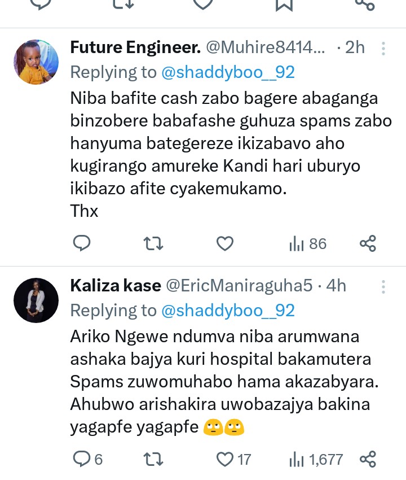Screen dimensions: 406x480
Task: Open more options on Future Engineer's tweet
Action: pyautogui.click(x=383, y=49)
